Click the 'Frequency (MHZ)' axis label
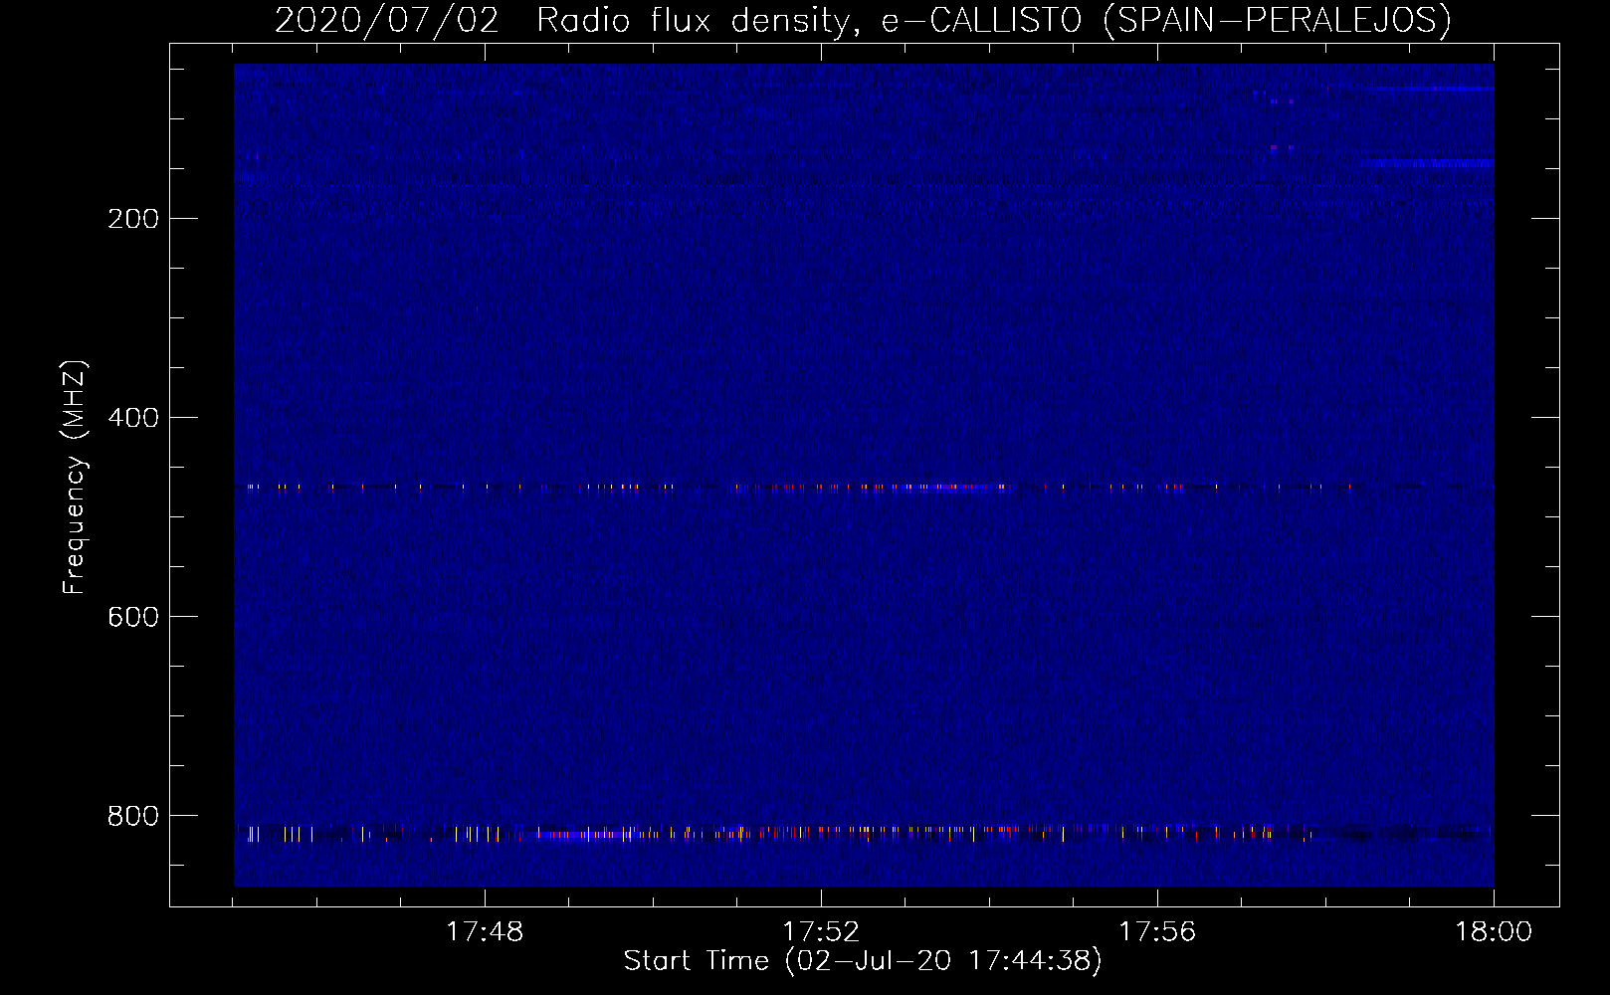1610x995 pixels. click(x=75, y=478)
